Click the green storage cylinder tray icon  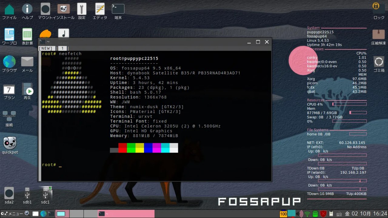(x=315, y=214)
